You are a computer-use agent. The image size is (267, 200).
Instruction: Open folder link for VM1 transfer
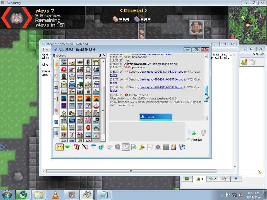(x=113, y=75)
